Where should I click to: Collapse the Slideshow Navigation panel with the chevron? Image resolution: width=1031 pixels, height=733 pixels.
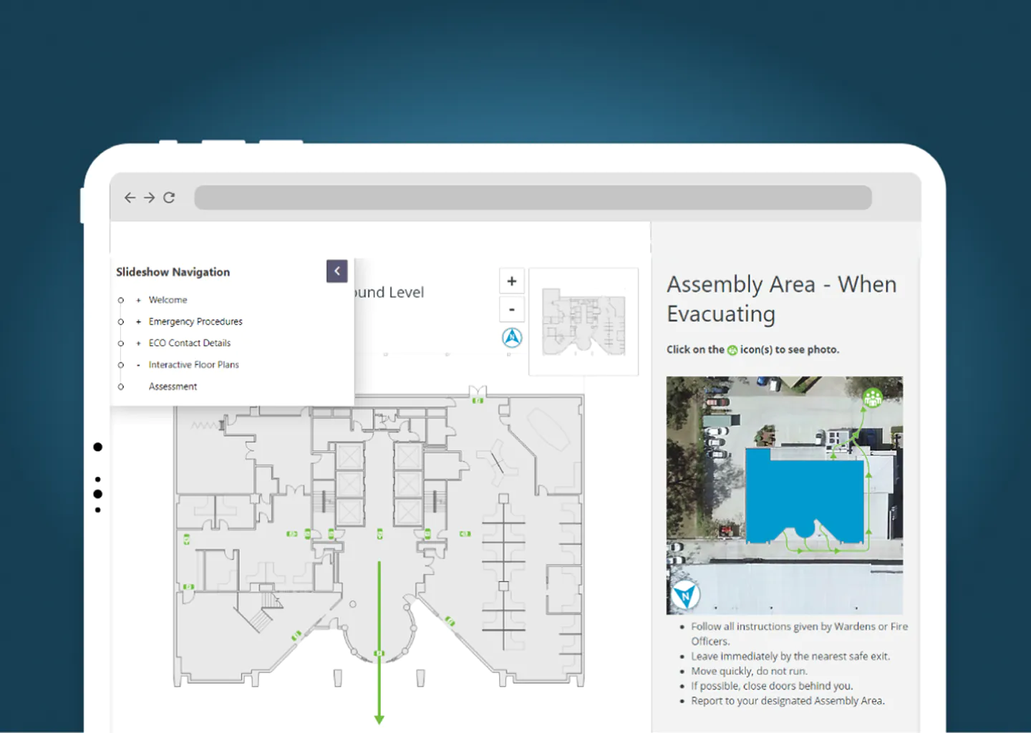point(337,271)
